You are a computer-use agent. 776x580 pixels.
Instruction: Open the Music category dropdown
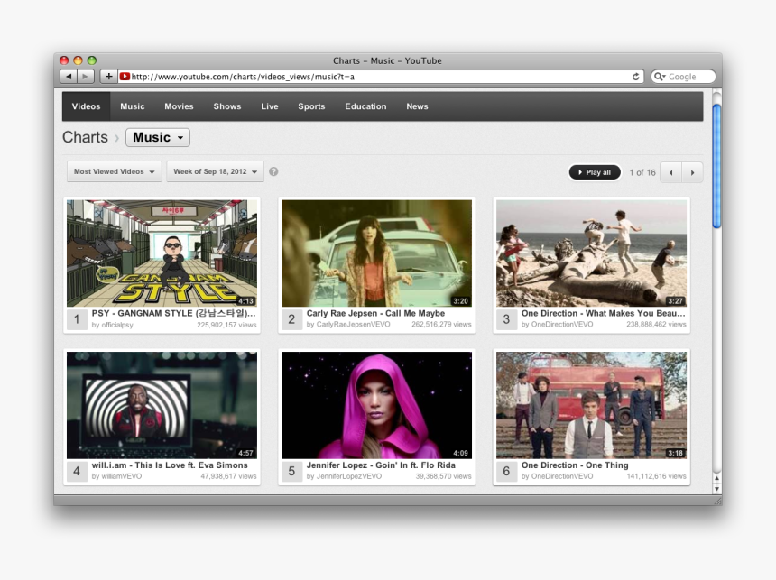pos(158,137)
